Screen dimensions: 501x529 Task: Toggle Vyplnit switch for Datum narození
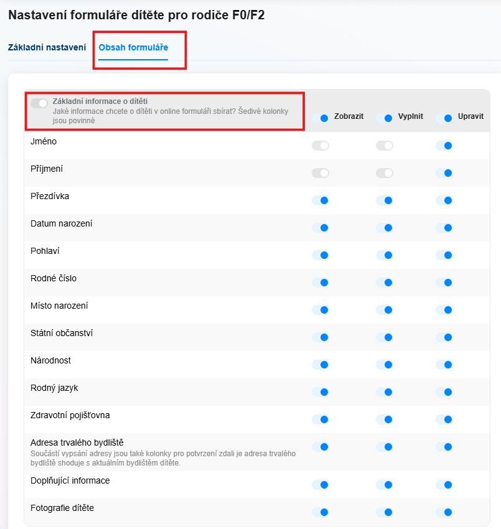click(x=385, y=228)
